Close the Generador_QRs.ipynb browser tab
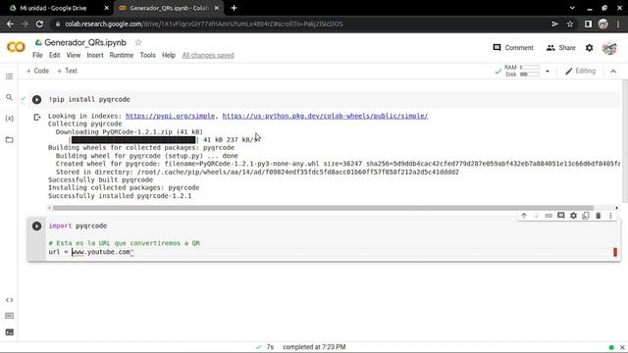 click(x=216, y=8)
